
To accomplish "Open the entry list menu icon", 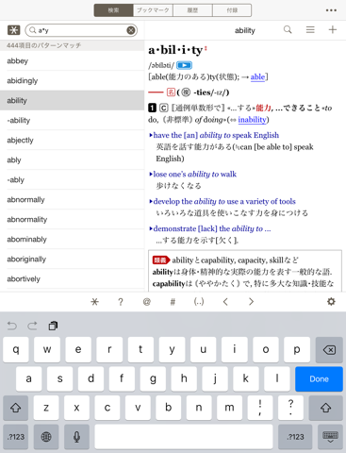I will point(310,30).
